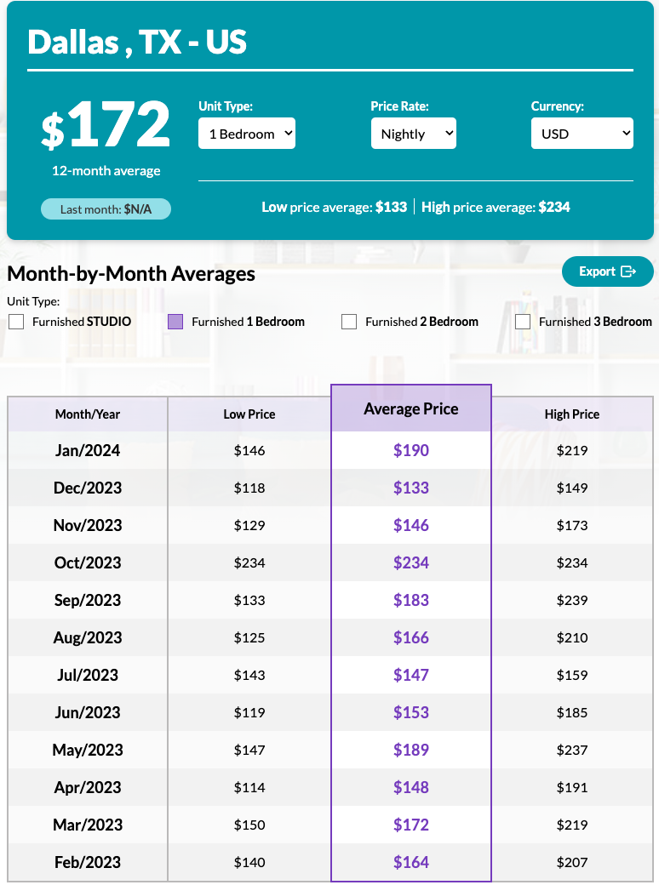The image size is (659, 885).
Task: Select the Nov/2023 row label
Action: (88, 526)
